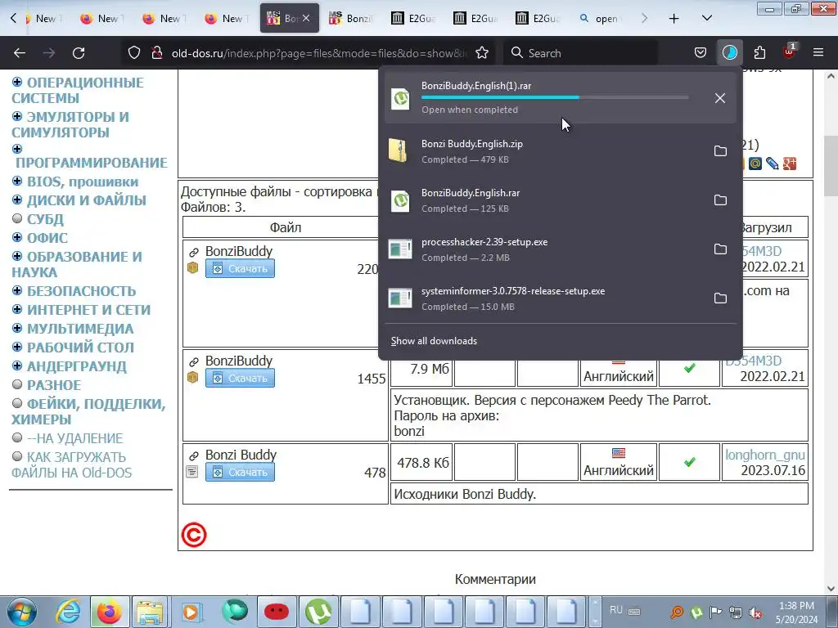
Task: Switch to the second E2Guardian tab
Action: point(475,19)
